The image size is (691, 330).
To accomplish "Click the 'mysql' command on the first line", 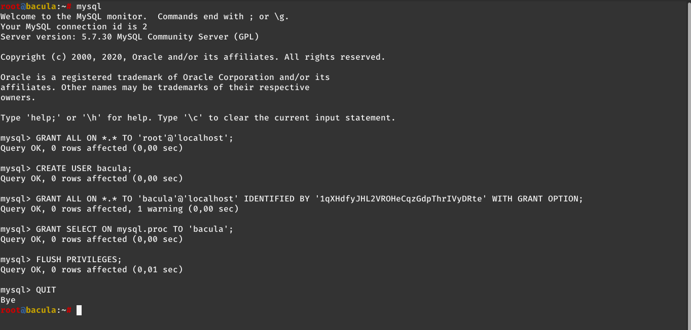I will [89, 7].
